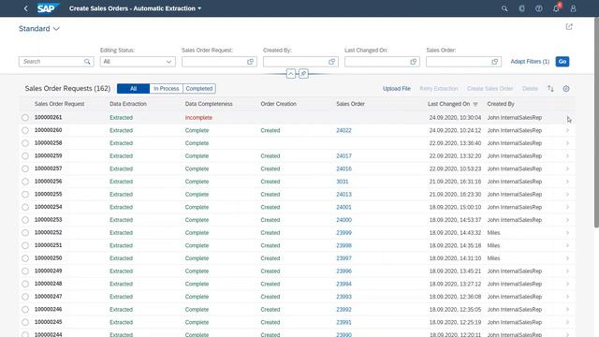The image size is (599, 337).
Task: Open details arrow for request 100000259
Action: (x=568, y=156)
